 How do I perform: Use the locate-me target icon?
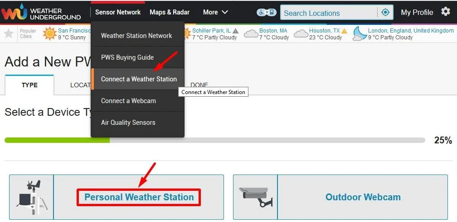coord(385,13)
